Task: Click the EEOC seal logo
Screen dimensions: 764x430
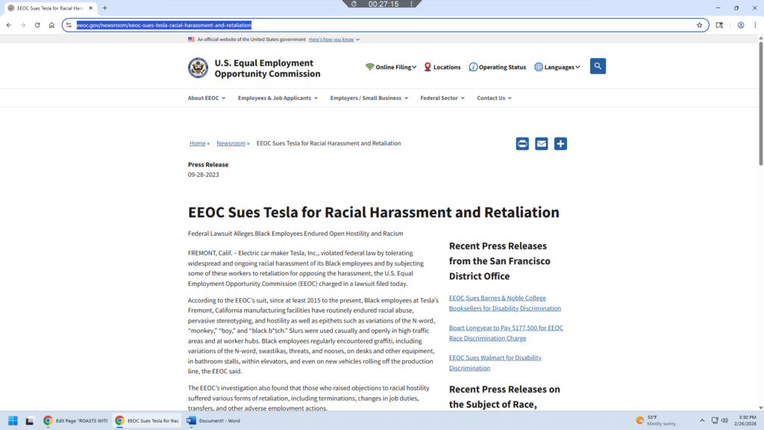Action: [198, 68]
